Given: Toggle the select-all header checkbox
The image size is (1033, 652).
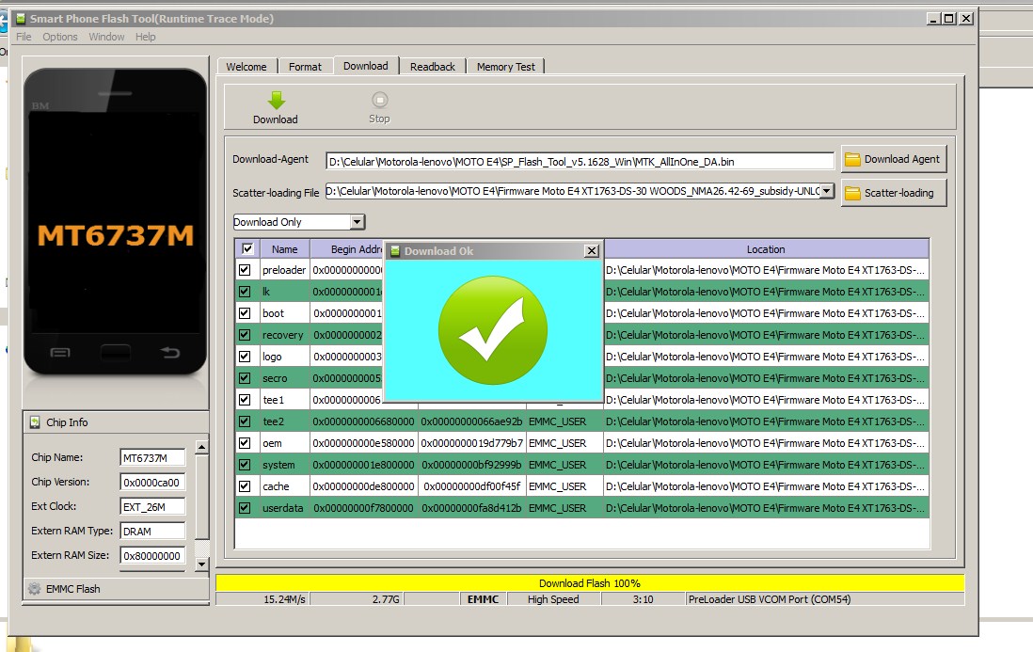Looking at the screenshot, I should click(247, 249).
